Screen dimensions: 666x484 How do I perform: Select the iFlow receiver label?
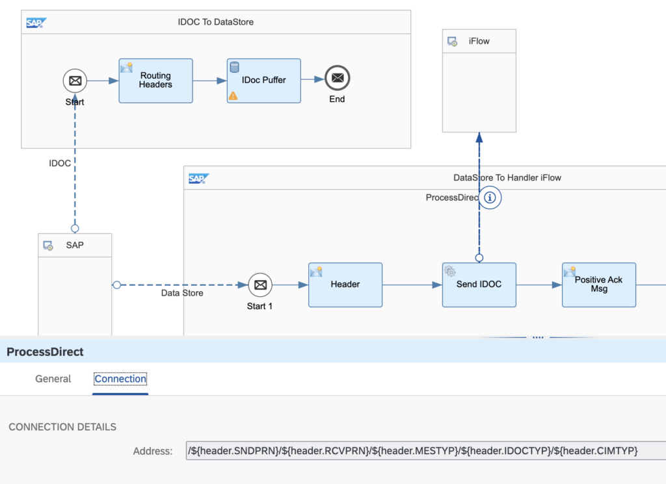[479, 41]
